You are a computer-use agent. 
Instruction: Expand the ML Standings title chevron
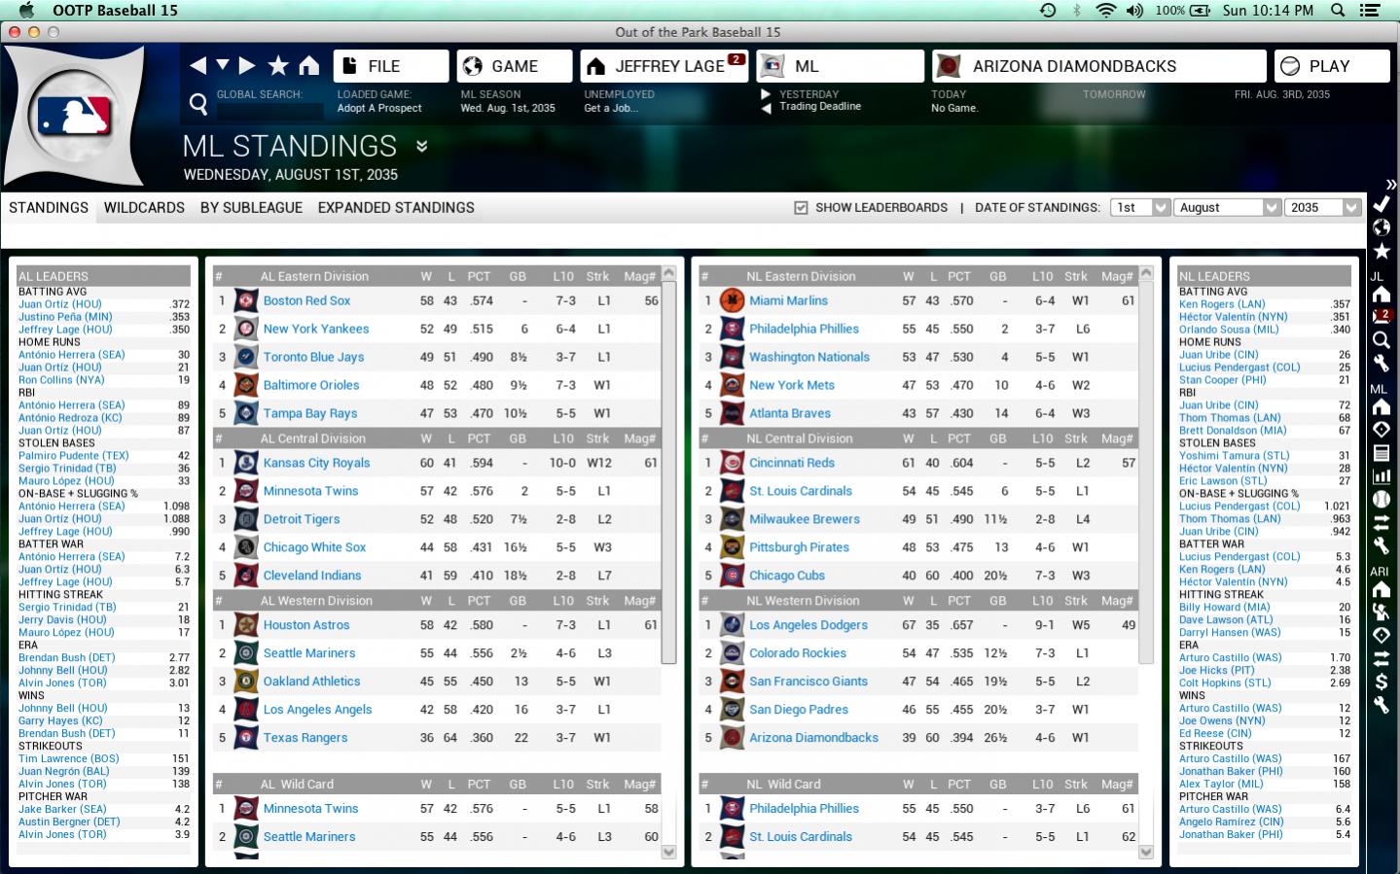click(x=422, y=147)
